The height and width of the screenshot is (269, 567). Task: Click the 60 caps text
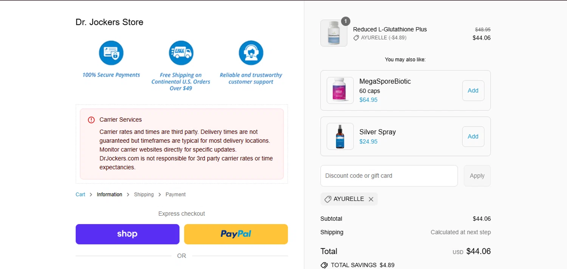pos(370,91)
